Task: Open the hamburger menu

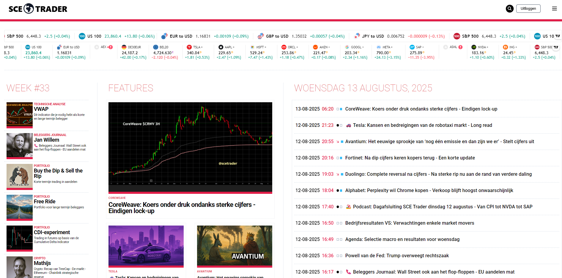Action: click(x=554, y=9)
